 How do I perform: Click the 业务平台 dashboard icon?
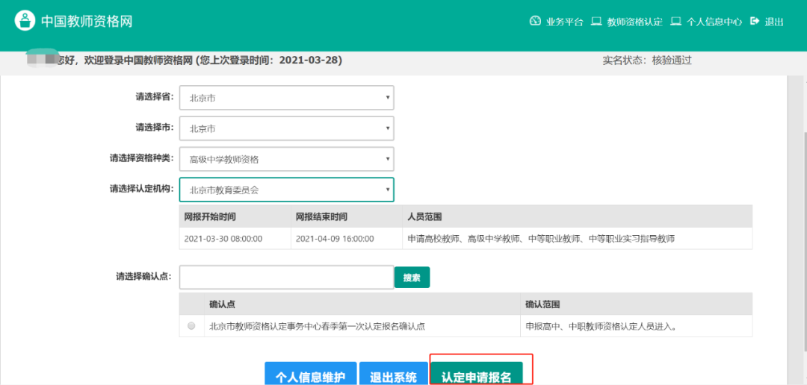click(535, 21)
